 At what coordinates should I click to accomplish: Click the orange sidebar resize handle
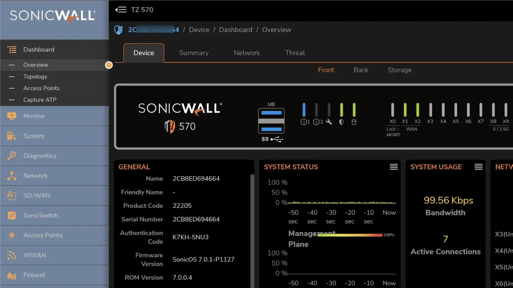click(x=109, y=65)
